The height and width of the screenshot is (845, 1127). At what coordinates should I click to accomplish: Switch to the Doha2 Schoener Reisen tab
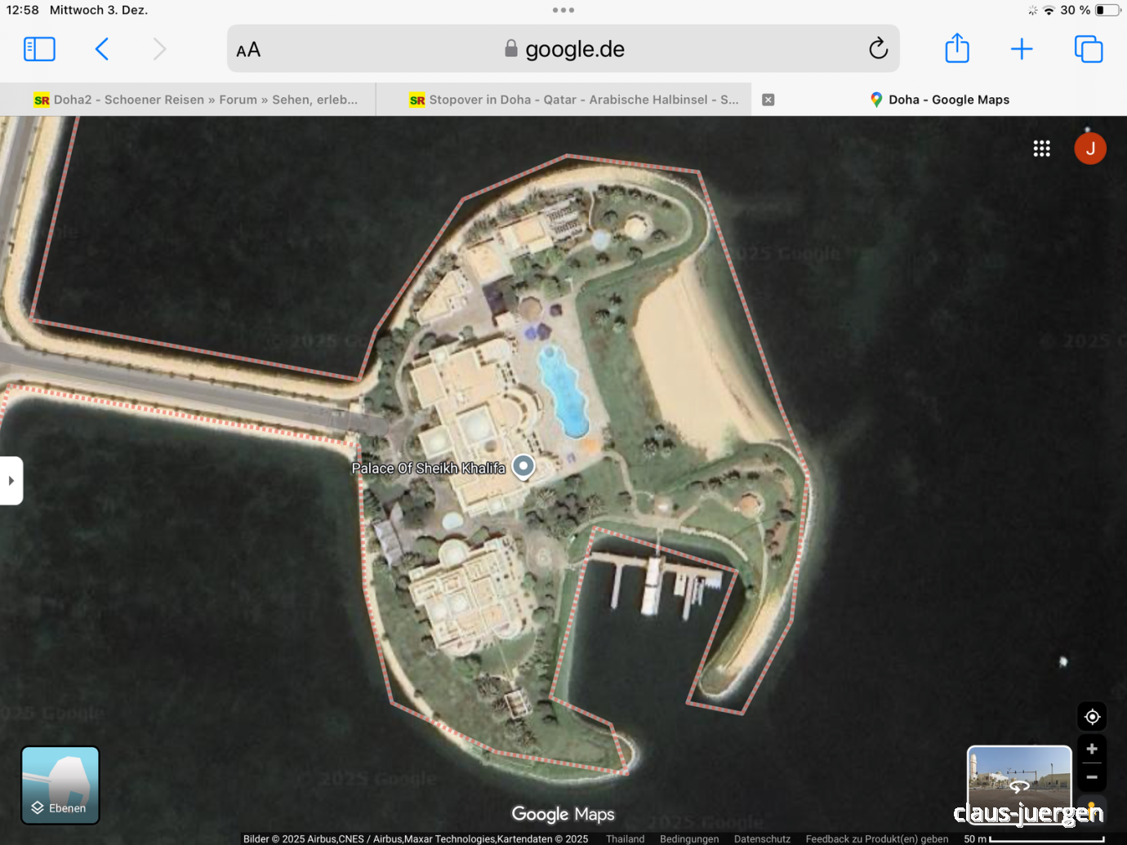[196, 100]
